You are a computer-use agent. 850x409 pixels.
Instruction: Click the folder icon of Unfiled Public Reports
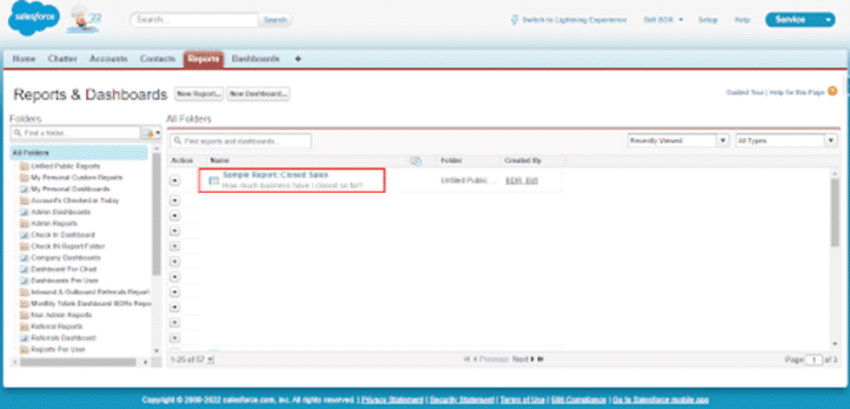(24, 166)
